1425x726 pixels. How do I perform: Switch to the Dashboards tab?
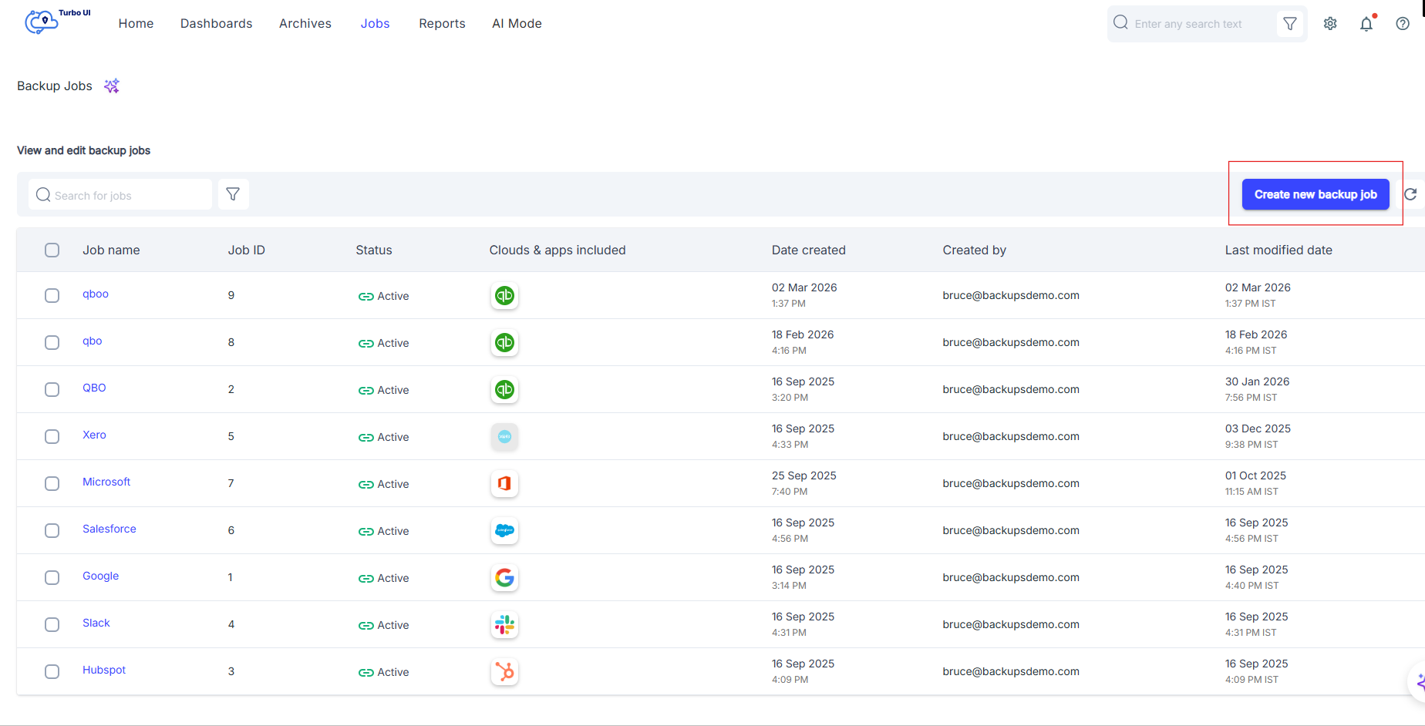click(217, 24)
